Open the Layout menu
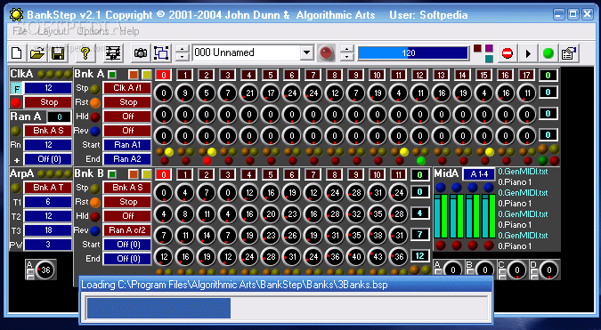The image size is (601, 330). point(52,31)
